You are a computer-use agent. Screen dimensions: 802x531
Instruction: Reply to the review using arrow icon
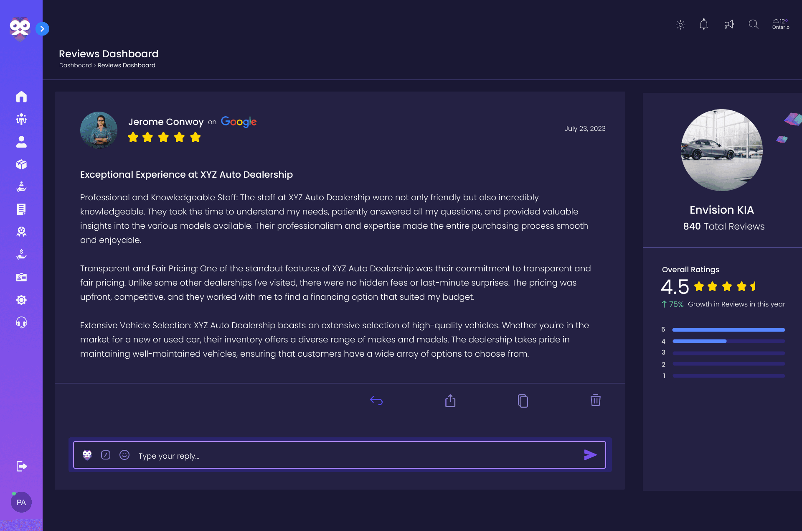[x=376, y=401]
